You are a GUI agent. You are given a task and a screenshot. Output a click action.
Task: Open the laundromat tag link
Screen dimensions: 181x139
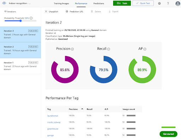point(53,116)
